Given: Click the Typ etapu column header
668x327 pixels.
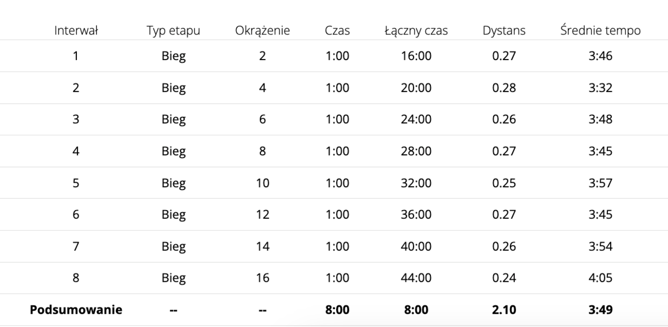Looking at the screenshot, I should [174, 31].
